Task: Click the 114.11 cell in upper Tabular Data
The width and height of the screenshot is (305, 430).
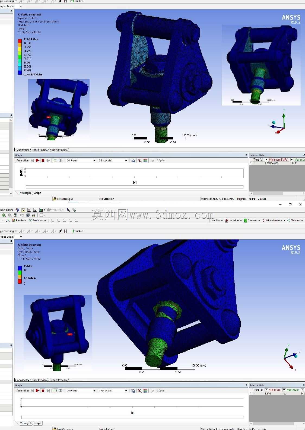Action: click(x=294, y=163)
